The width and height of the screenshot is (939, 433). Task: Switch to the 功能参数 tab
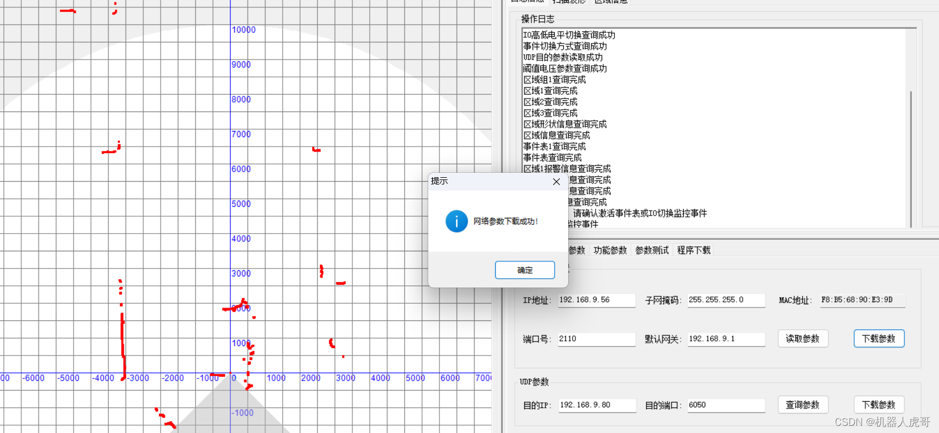[610, 250]
